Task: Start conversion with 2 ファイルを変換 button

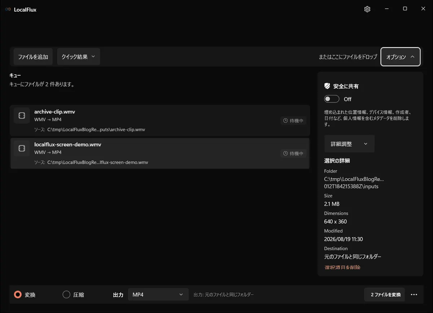Action: pyautogui.click(x=385, y=295)
